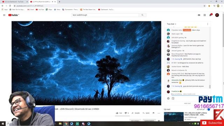The image size is (224, 126).
Task: Click T. R. Gaming message about promoting
Action: click(188, 86)
